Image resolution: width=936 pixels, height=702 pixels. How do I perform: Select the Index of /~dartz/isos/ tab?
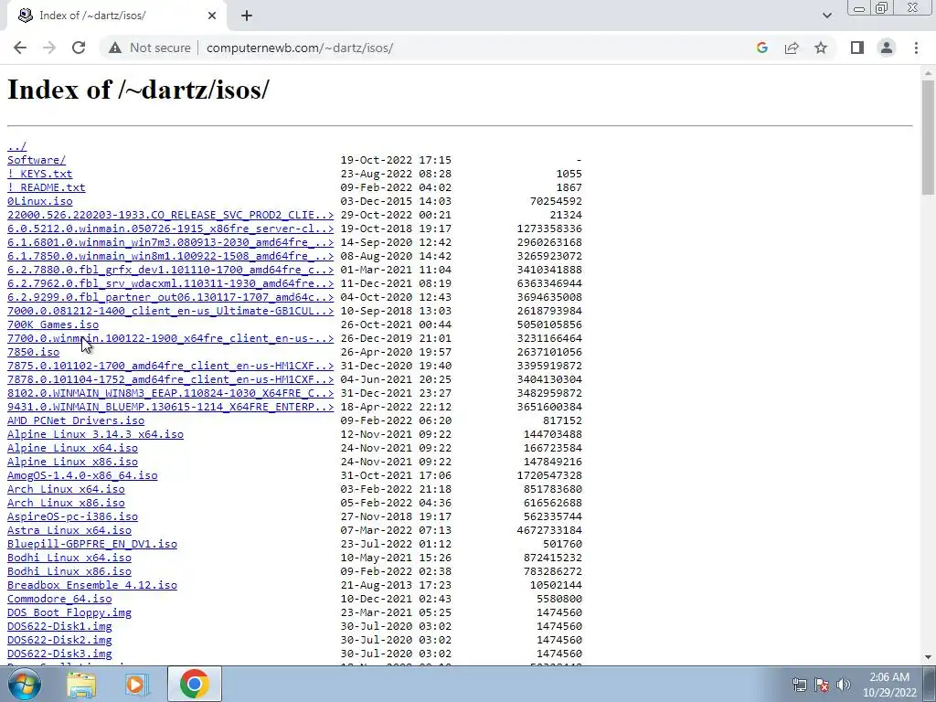(x=117, y=16)
